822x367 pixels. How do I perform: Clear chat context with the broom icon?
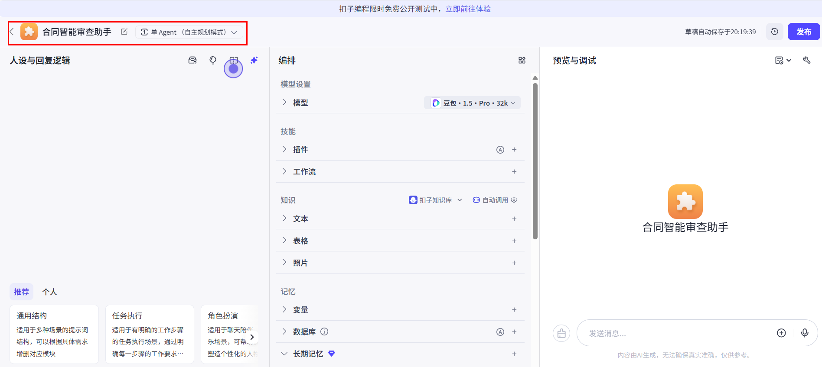(561, 333)
